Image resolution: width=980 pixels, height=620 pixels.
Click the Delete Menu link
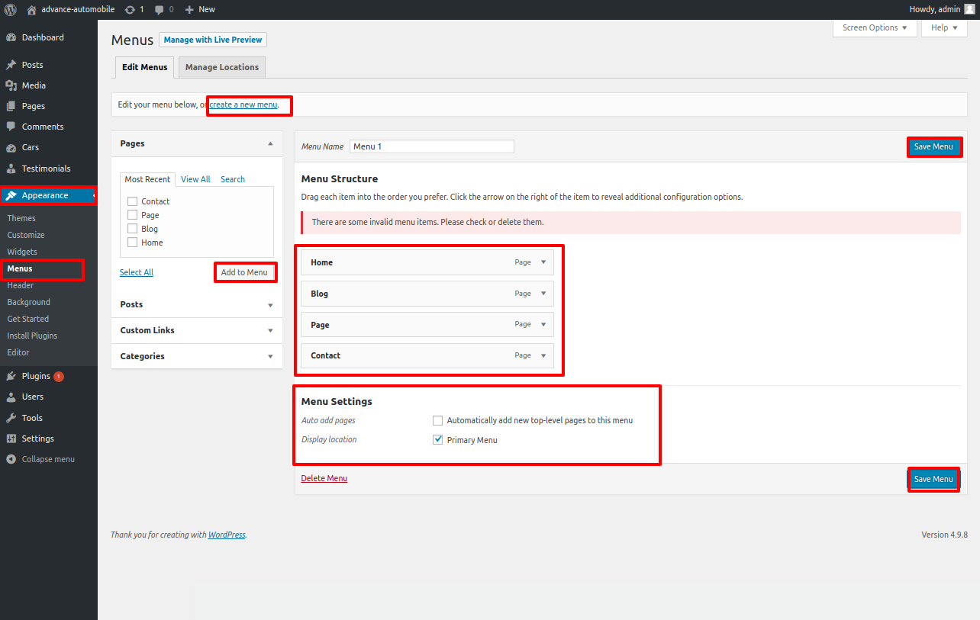pos(324,478)
